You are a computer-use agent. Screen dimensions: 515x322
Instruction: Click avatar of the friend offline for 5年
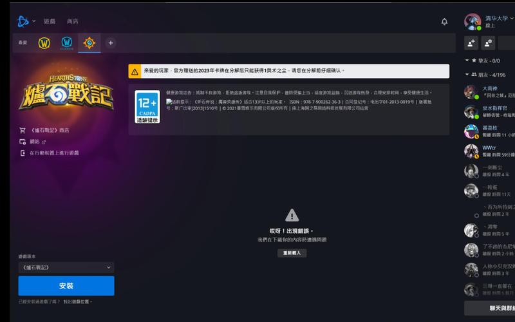point(471,231)
